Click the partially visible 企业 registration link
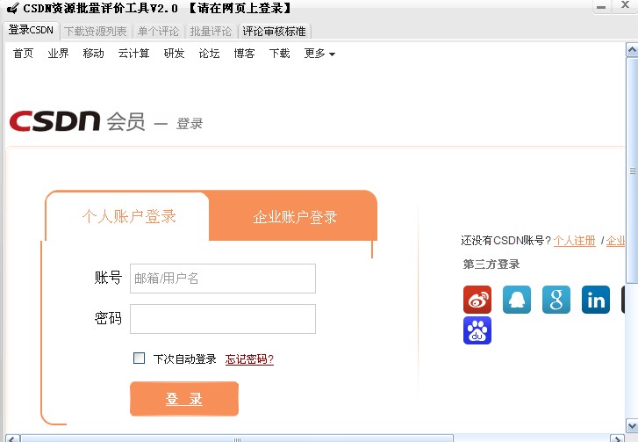 point(615,241)
